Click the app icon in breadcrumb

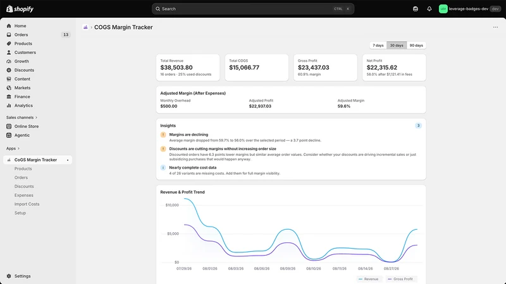(85, 27)
